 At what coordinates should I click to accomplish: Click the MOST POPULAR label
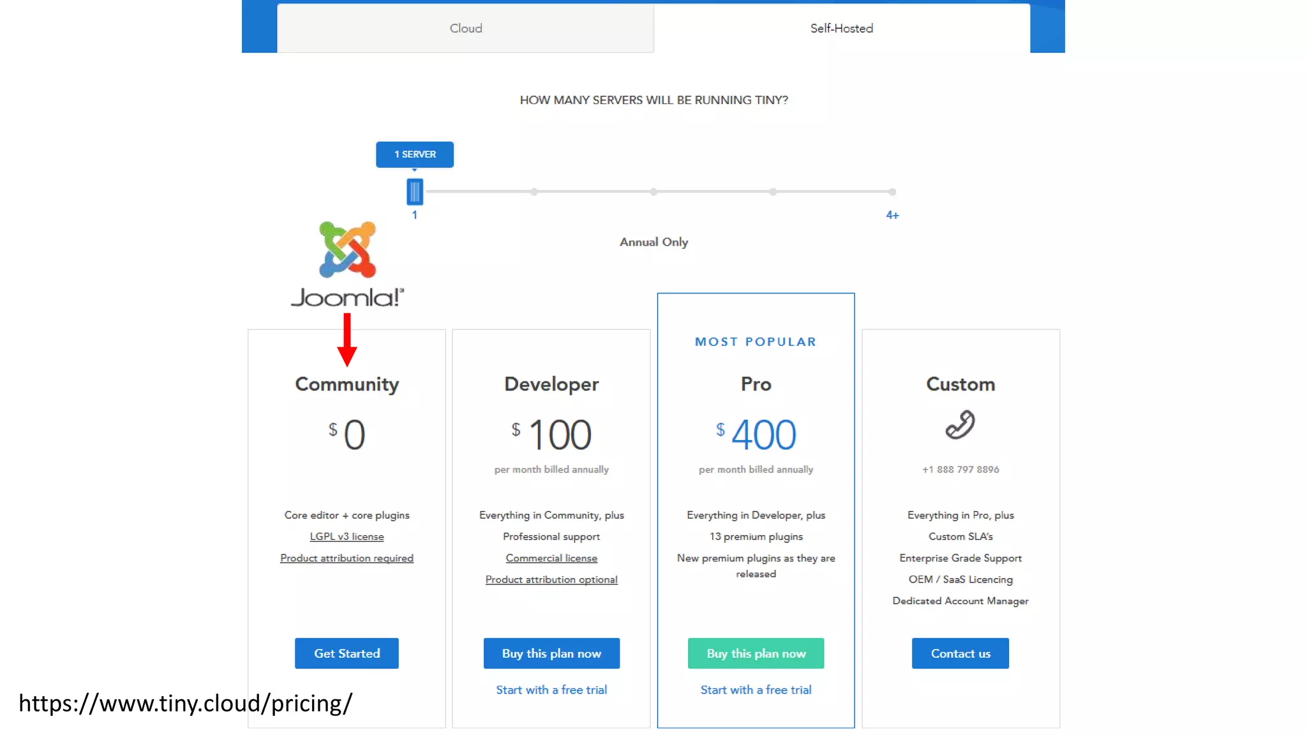[756, 342]
